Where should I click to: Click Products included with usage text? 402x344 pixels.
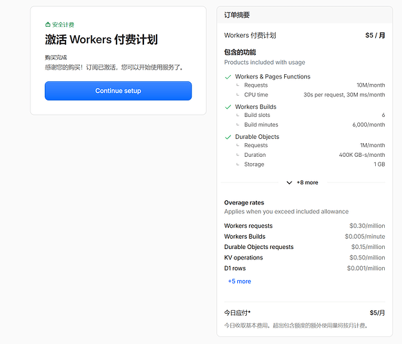[x=265, y=63]
